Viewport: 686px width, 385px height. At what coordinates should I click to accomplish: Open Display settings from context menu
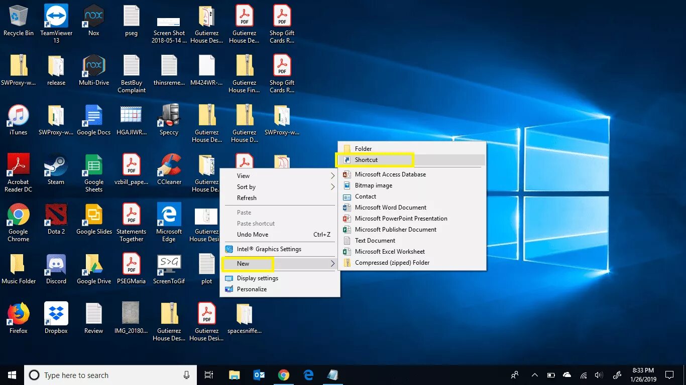[280, 278]
